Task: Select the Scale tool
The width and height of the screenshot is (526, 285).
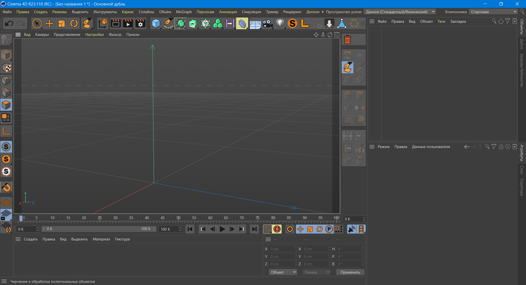Action: pyautogui.click(x=62, y=24)
